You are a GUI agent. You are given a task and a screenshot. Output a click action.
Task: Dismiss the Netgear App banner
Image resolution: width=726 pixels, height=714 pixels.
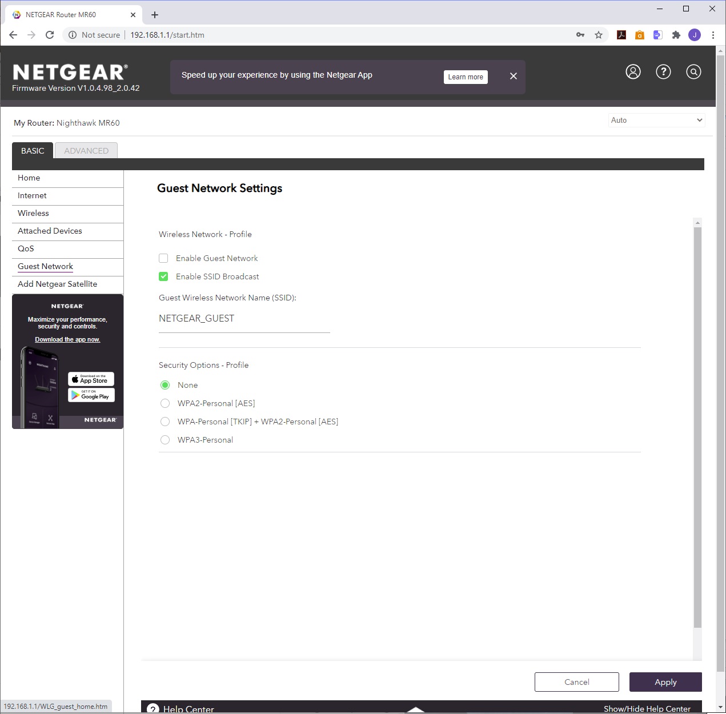[514, 76]
